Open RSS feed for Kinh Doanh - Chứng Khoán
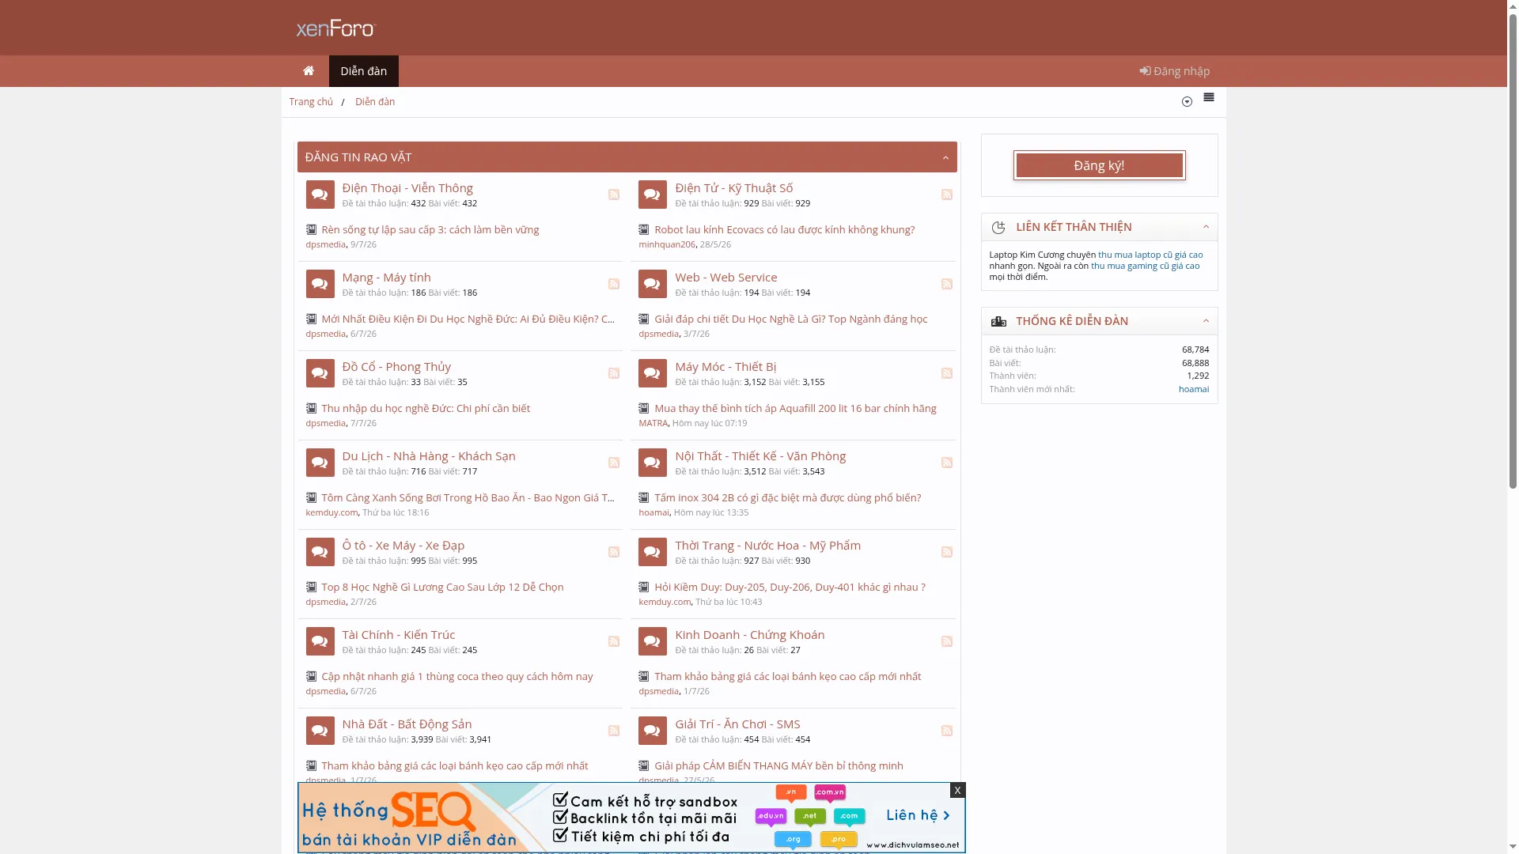 947,641
